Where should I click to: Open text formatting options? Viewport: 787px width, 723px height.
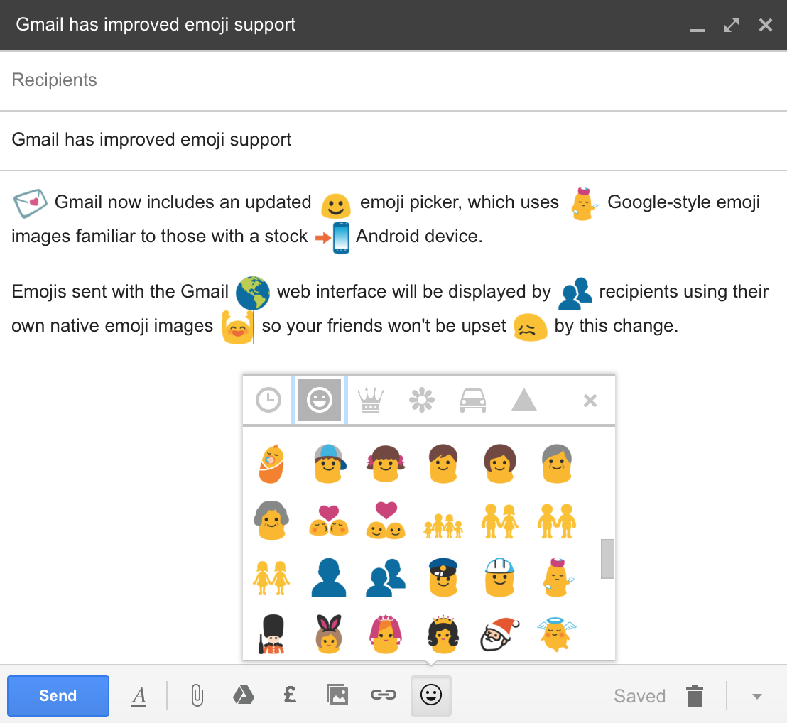click(139, 696)
